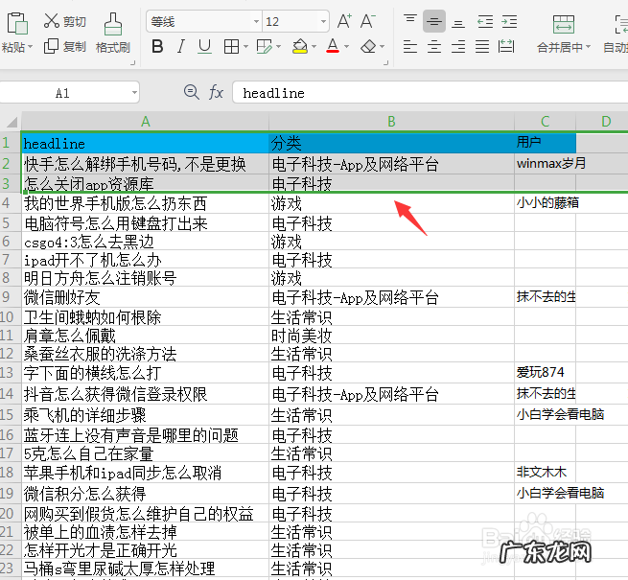Image resolution: width=628 pixels, height=580 pixels.
Task: Open the cell style dropdown arrow
Action: pyautogui.click(x=278, y=47)
